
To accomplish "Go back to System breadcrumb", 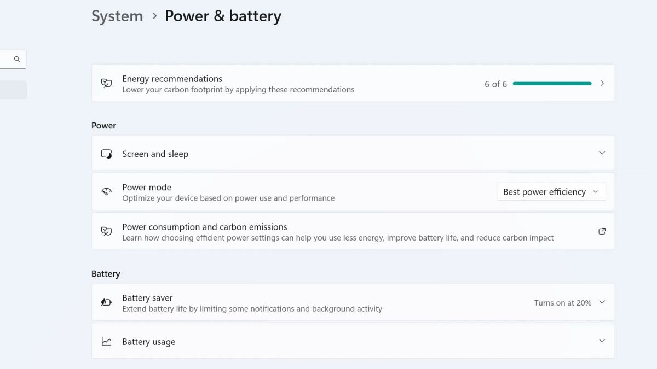I will pos(117,16).
